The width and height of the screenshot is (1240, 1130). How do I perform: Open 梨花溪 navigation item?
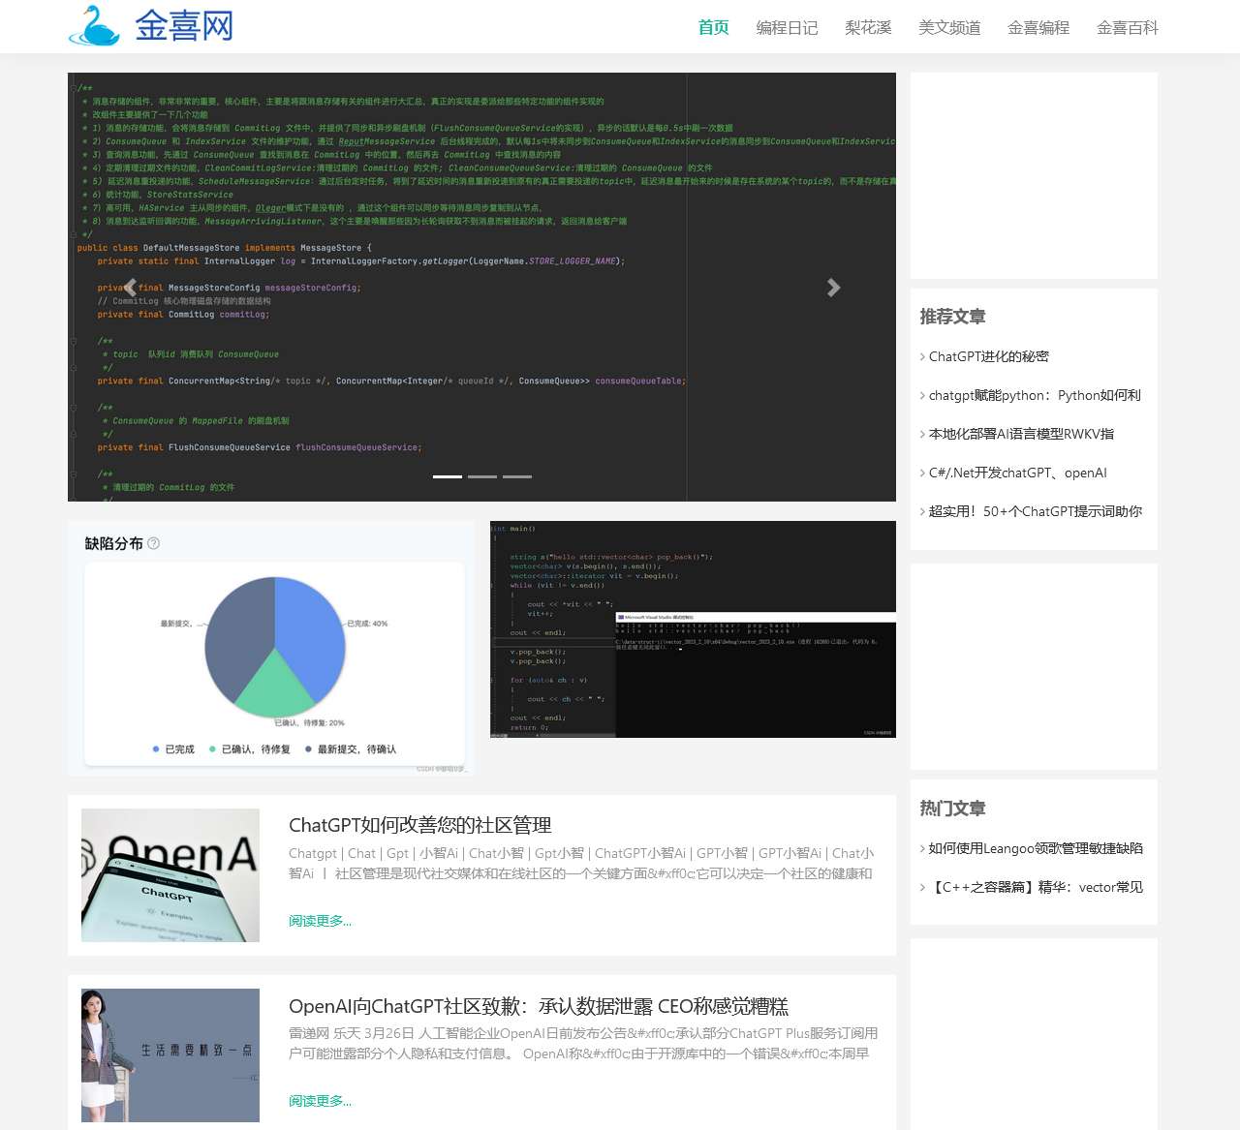868,27
